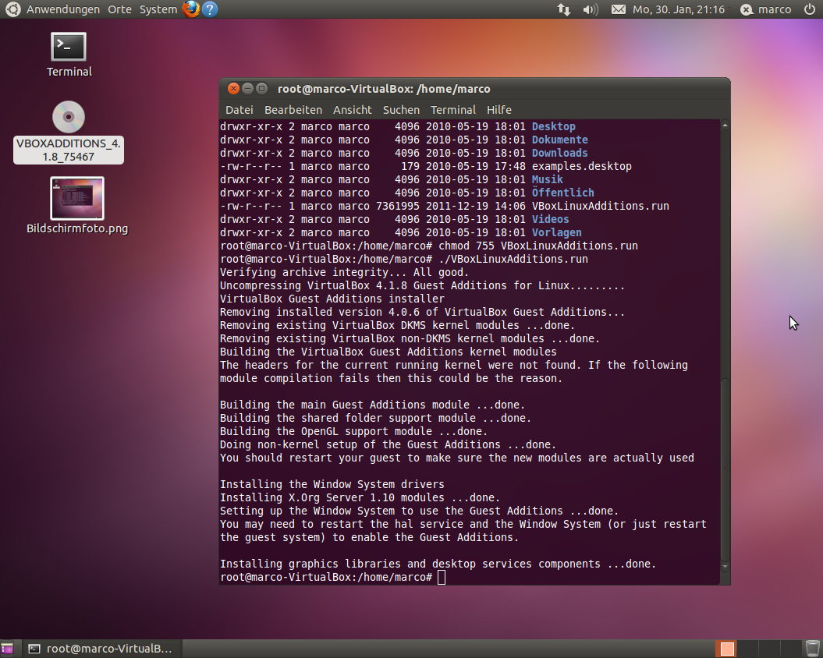Open the System menu
Viewport: 823px width, 658px height.
point(158,9)
